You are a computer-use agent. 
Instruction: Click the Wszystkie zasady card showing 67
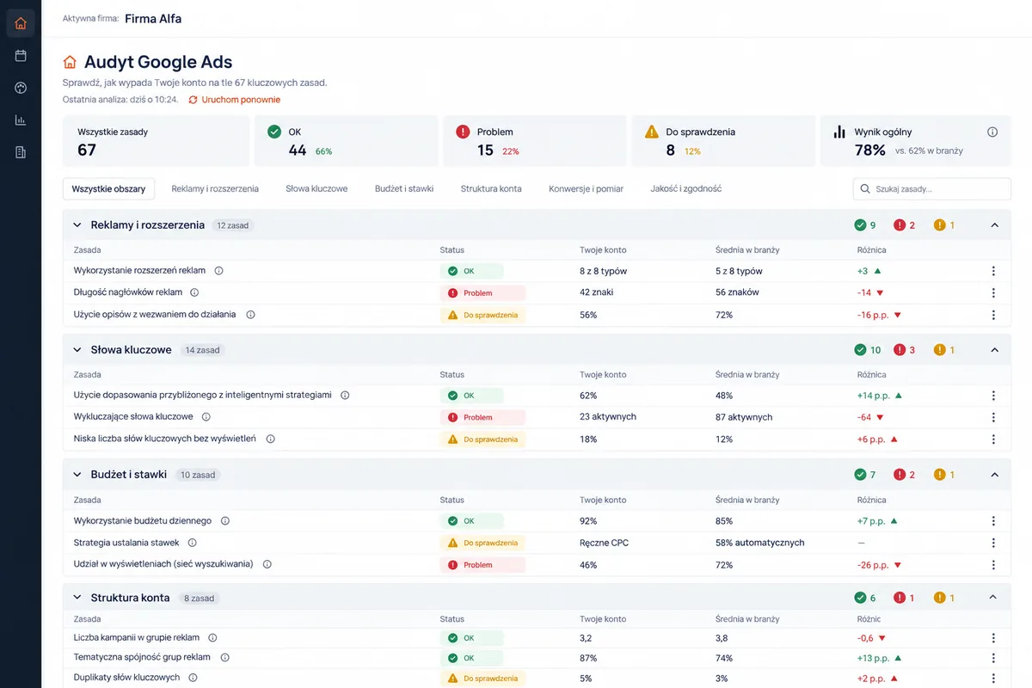tap(156, 141)
